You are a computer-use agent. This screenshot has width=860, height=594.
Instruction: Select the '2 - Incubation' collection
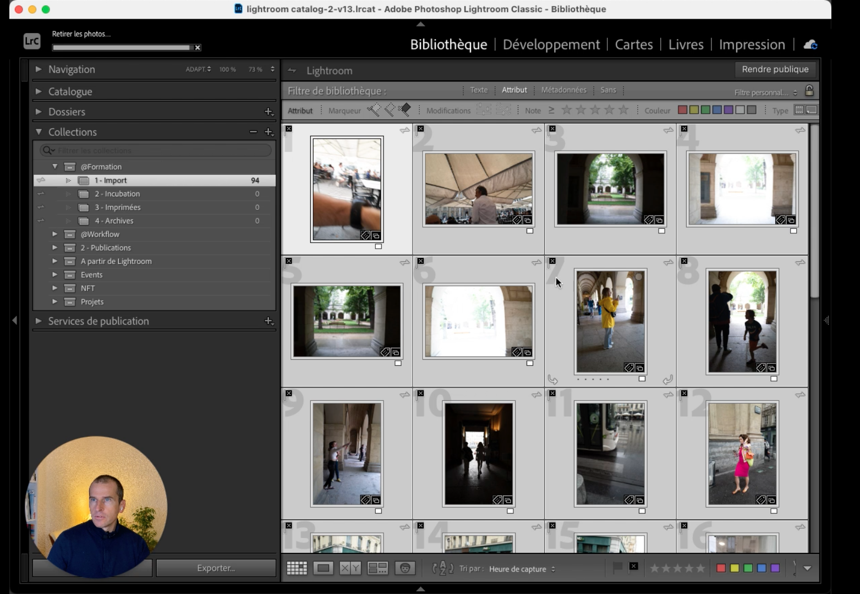pyautogui.click(x=117, y=194)
